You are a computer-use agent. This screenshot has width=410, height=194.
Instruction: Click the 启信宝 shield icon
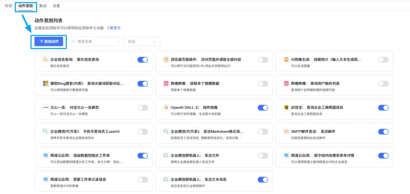286,107
